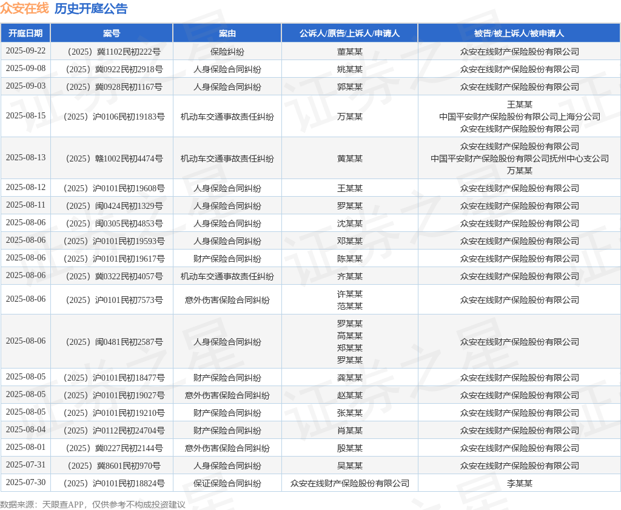Select date cell 2025-08-04
Screen dimensions: 621x510
[x=25, y=429]
